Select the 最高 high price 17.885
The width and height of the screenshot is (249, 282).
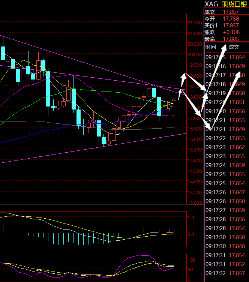point(231,39)
